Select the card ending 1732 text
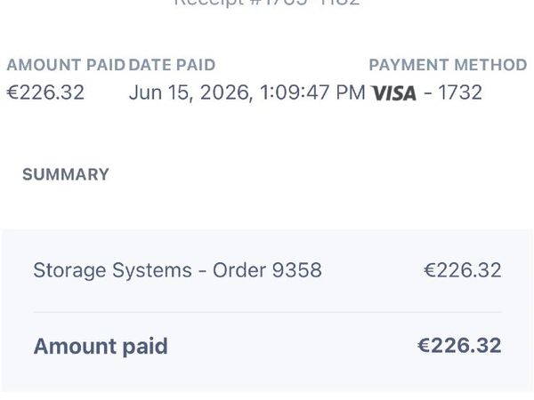Screen dimensions: 534x400 460,92
